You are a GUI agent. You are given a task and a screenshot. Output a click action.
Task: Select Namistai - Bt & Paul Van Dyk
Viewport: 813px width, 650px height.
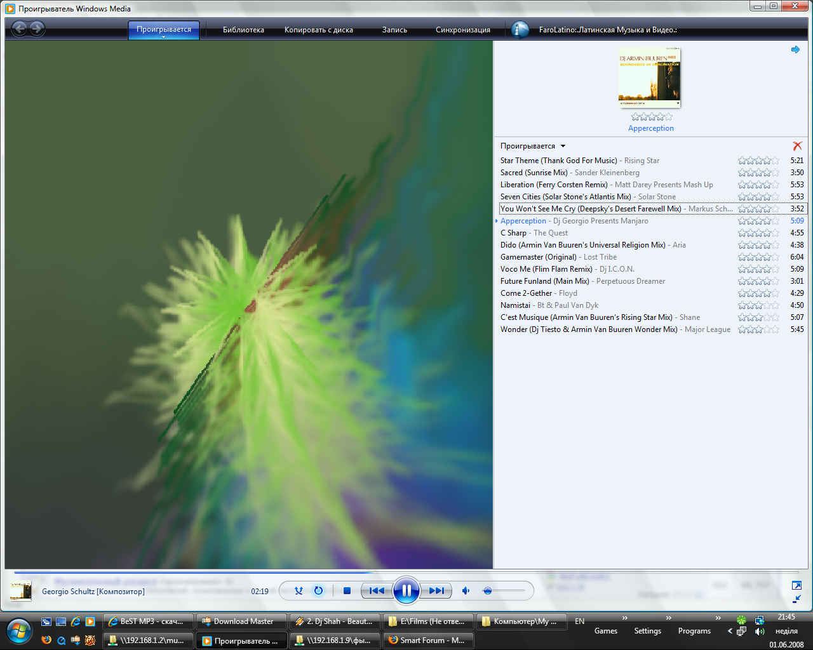652,305
